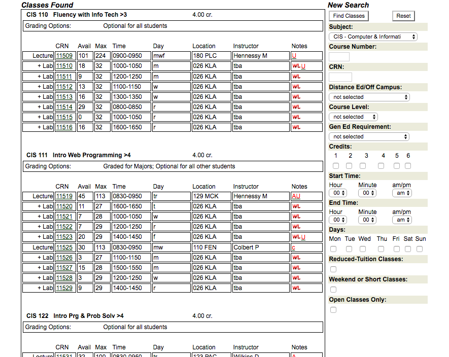Check the Tue day checkbox
449x357 pixels.
pyautogui.click(x=349, y=249)
